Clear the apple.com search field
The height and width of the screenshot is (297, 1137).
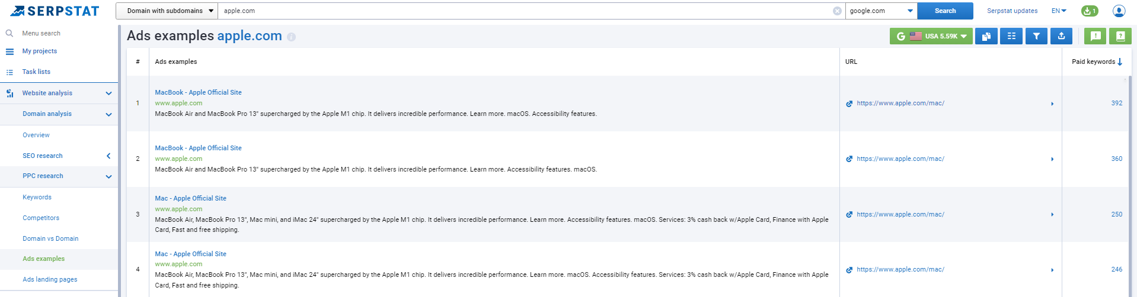(837, 11)
